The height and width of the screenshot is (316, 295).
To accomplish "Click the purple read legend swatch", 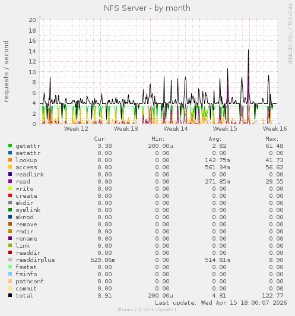I will click(10, 181).
